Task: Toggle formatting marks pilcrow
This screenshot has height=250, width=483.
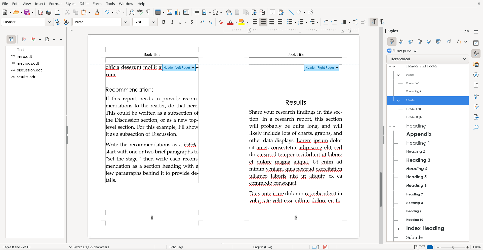Action: pos(148,12)
